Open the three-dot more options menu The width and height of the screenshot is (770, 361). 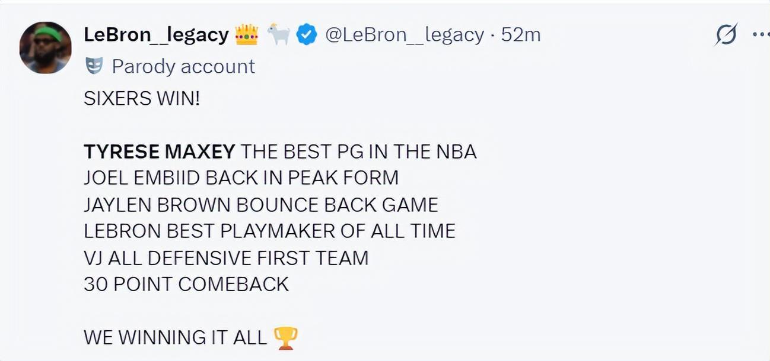click(x=761, y=35)
